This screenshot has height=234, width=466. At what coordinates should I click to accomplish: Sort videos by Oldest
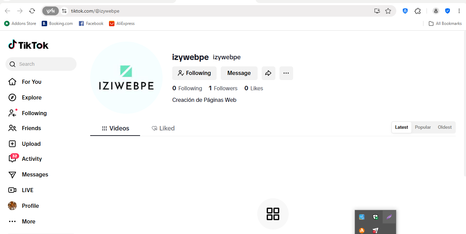445,127
